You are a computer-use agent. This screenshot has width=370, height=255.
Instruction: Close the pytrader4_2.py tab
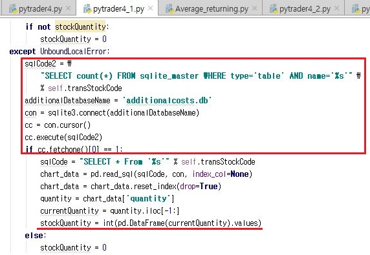[x=337, y=8]
